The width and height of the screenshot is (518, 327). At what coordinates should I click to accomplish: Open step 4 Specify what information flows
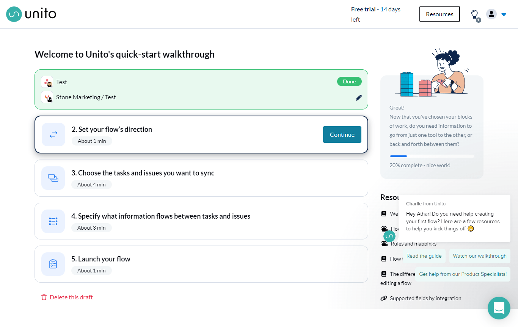201,221
